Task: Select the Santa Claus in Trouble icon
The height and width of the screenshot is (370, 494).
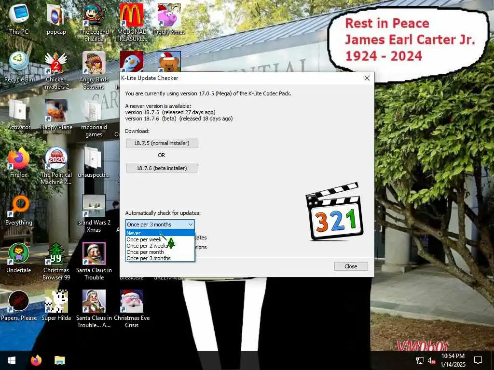Action: [x=94, y=261]
